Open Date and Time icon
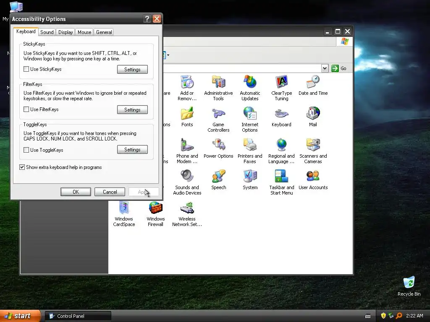This screenshot has width=430, height=322. click(x=313, y=85)
